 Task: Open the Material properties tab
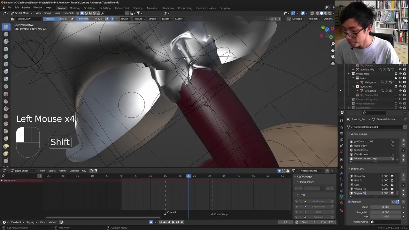pos(342,203)
